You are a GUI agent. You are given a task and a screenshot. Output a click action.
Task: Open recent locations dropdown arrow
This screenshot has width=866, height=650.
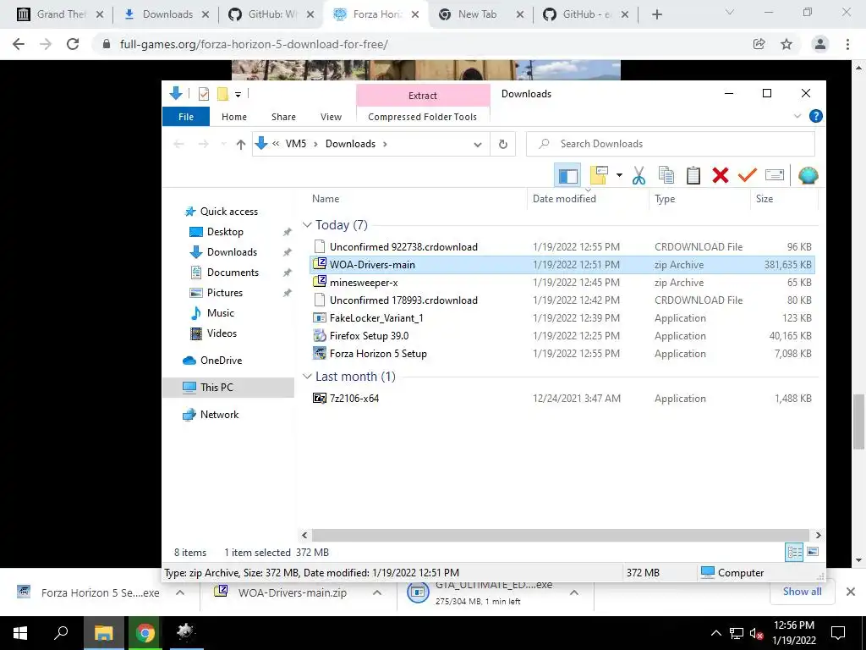pyautogui.click(x=223, y=144)
